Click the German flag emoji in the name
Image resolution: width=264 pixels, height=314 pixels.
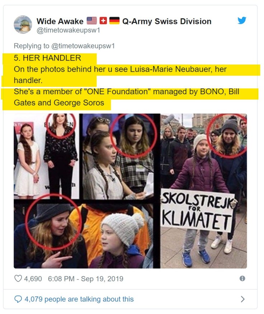tap(114, 21)
